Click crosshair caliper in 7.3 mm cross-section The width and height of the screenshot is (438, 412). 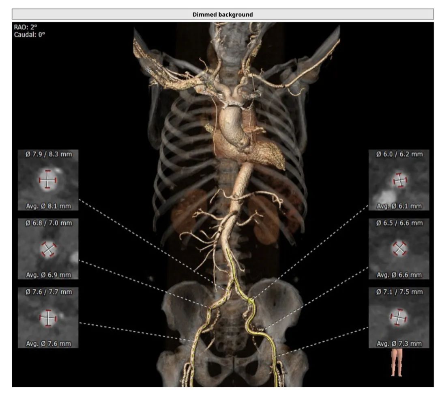pyautogui.click(x=399, y=318)
